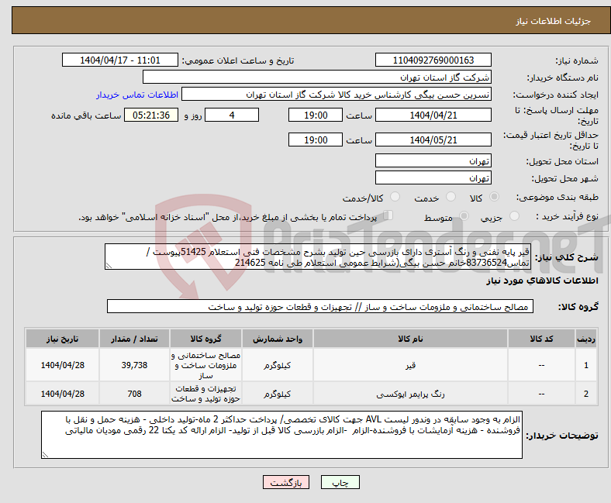Click the buyer name field شرکت گاز استان تهران
The image size is (611, 503).
(317, 78)
